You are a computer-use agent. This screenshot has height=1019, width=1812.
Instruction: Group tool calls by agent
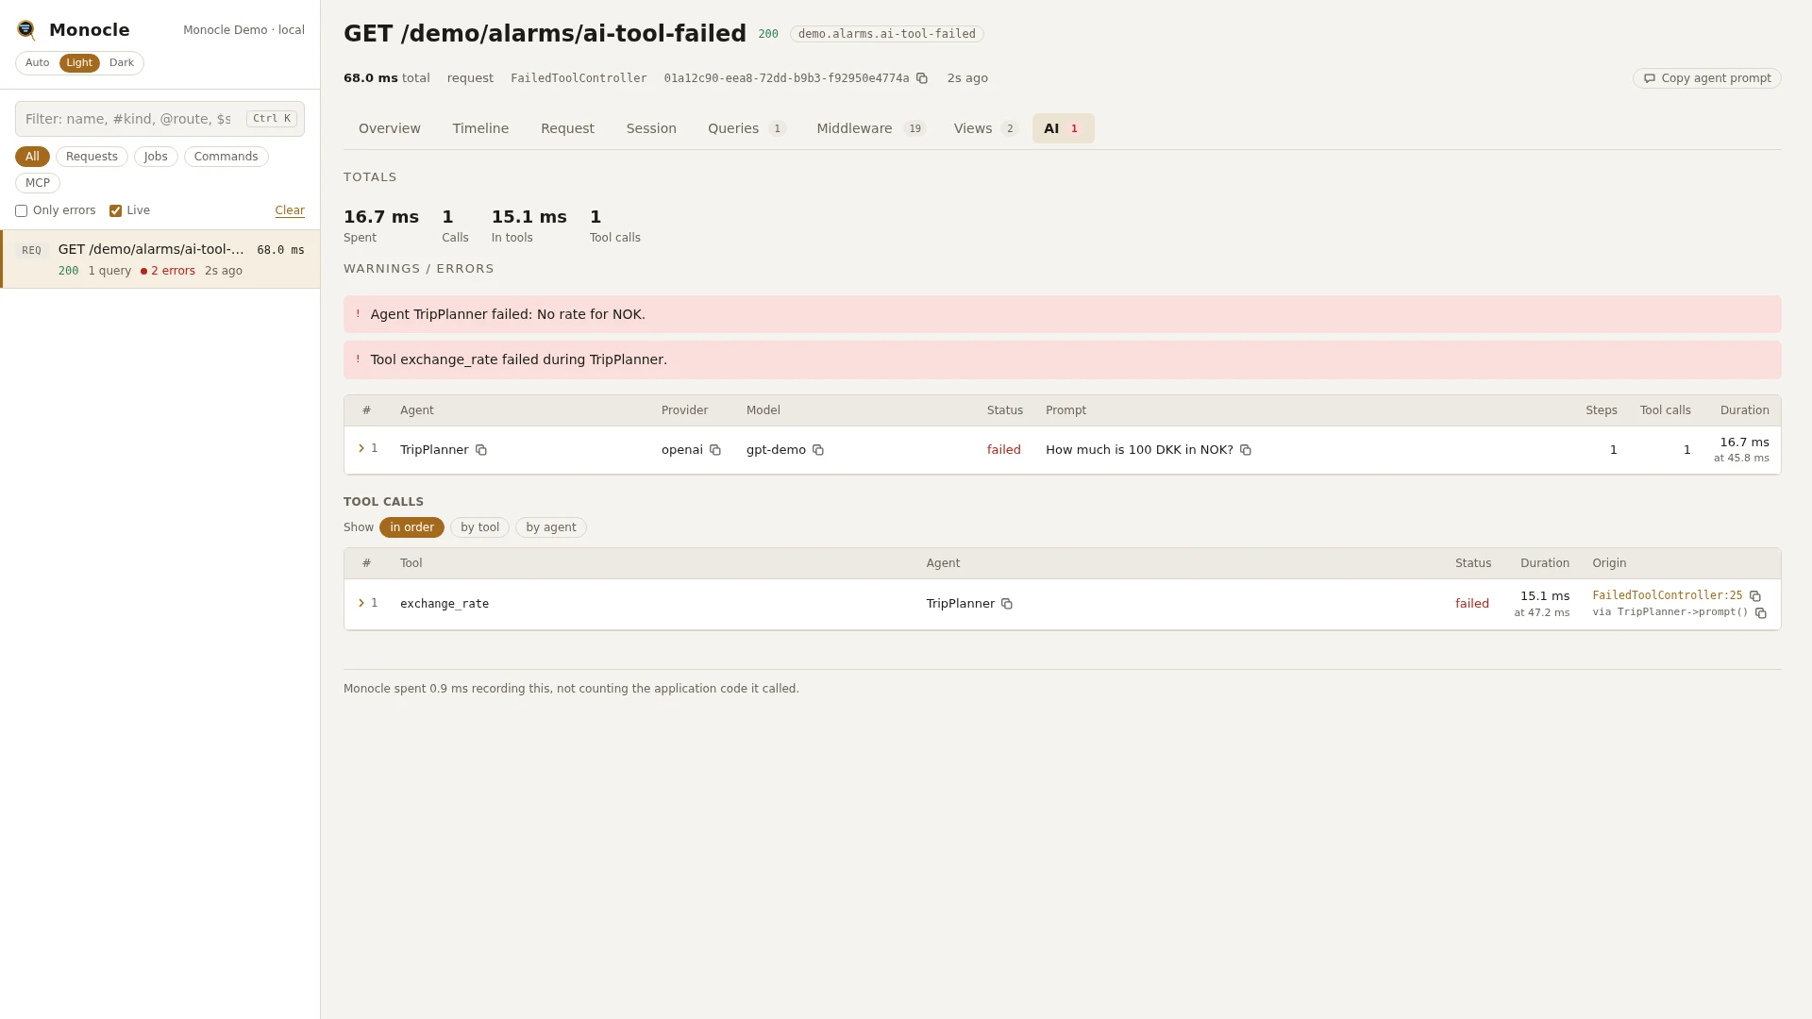coord(551,527)
